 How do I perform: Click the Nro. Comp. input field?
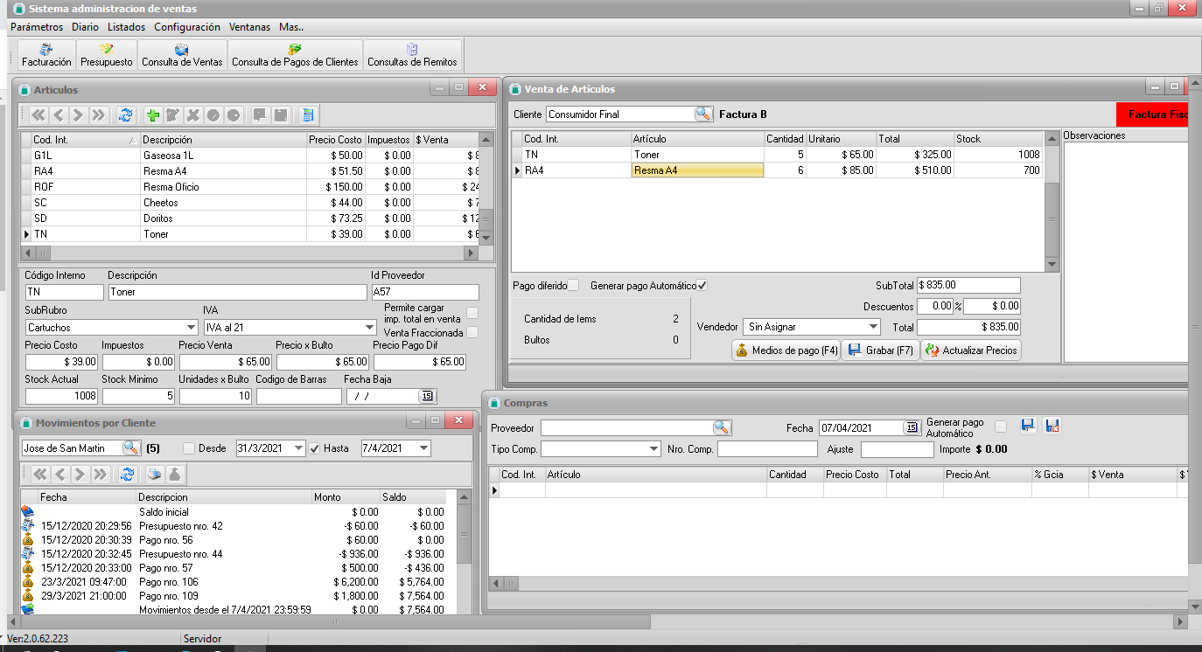766,449
